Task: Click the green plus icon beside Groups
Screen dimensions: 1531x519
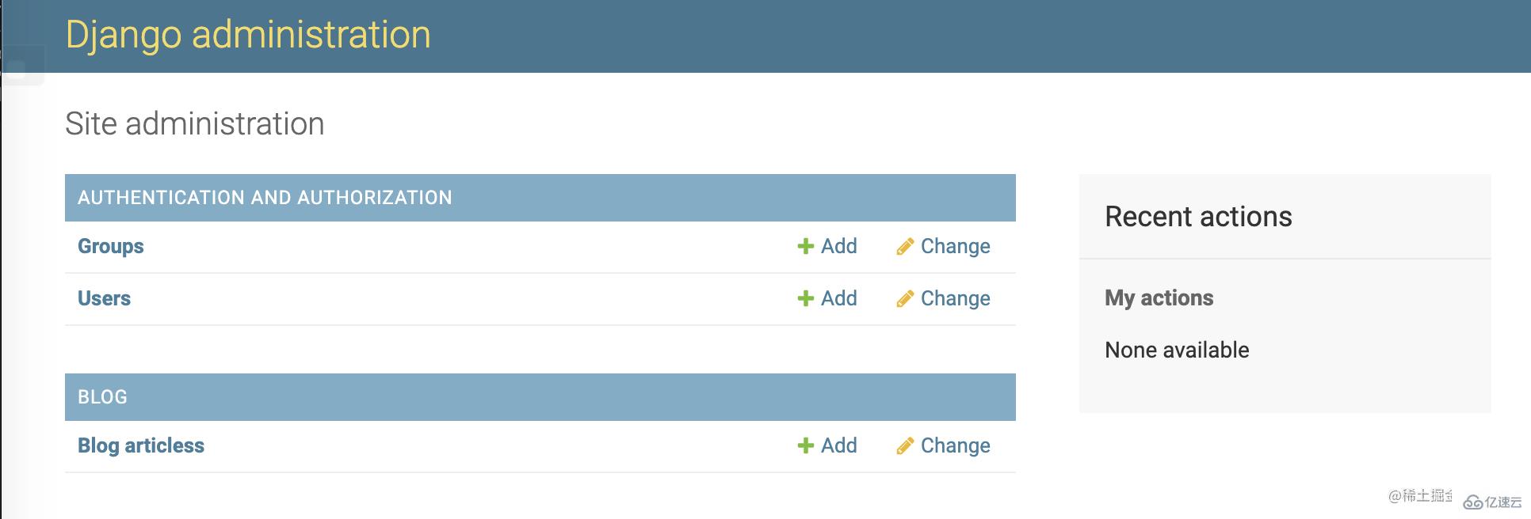Action: click(805, 247)
